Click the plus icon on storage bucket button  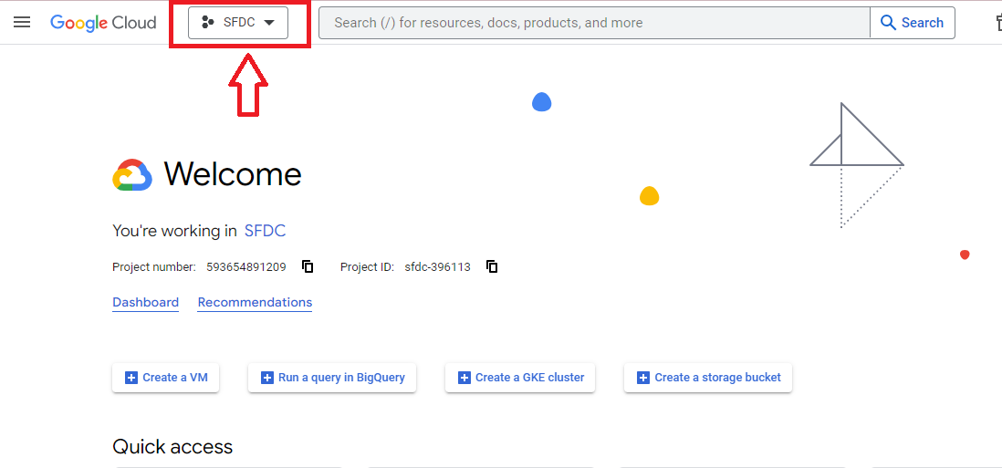(643, 378)
